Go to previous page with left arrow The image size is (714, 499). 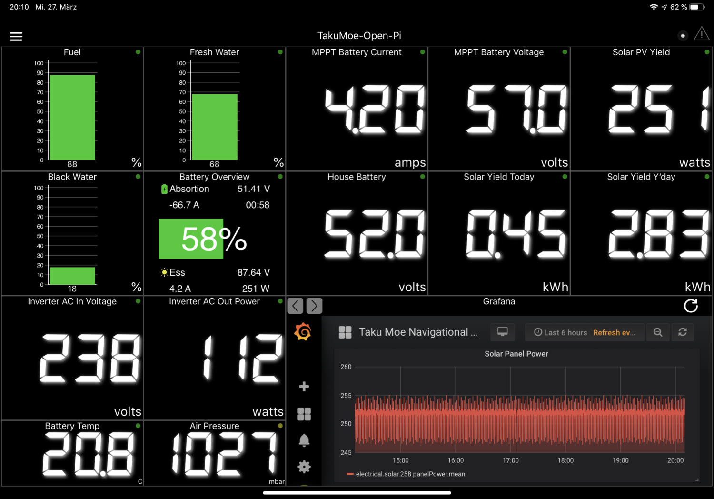click(x=295, y=306)
